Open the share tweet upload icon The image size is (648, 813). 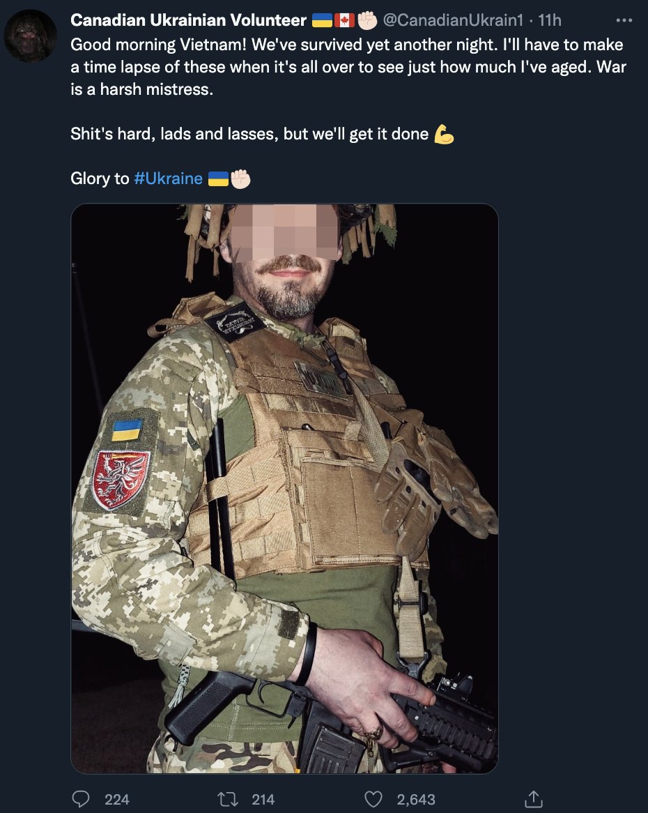point(534,799)
